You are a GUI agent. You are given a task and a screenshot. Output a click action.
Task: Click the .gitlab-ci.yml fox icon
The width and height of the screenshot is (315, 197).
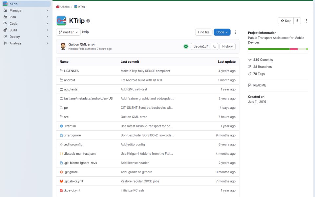(61, 181)
